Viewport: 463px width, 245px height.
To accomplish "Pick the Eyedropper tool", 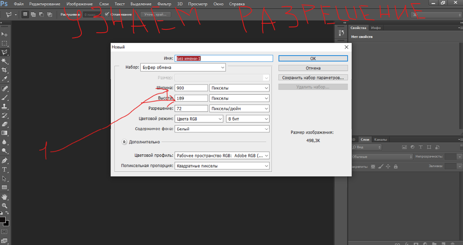I will click(x=5, y=79).
